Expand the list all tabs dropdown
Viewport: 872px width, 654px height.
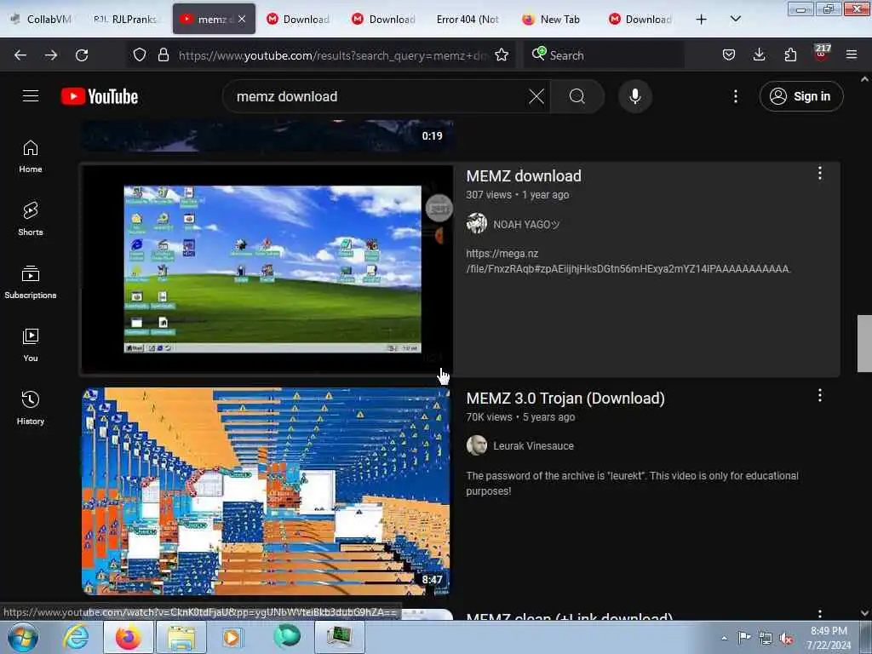[735, 19]
